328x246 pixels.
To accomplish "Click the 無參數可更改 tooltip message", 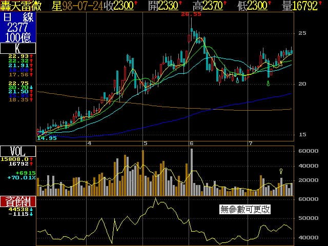I will (244, 209).
